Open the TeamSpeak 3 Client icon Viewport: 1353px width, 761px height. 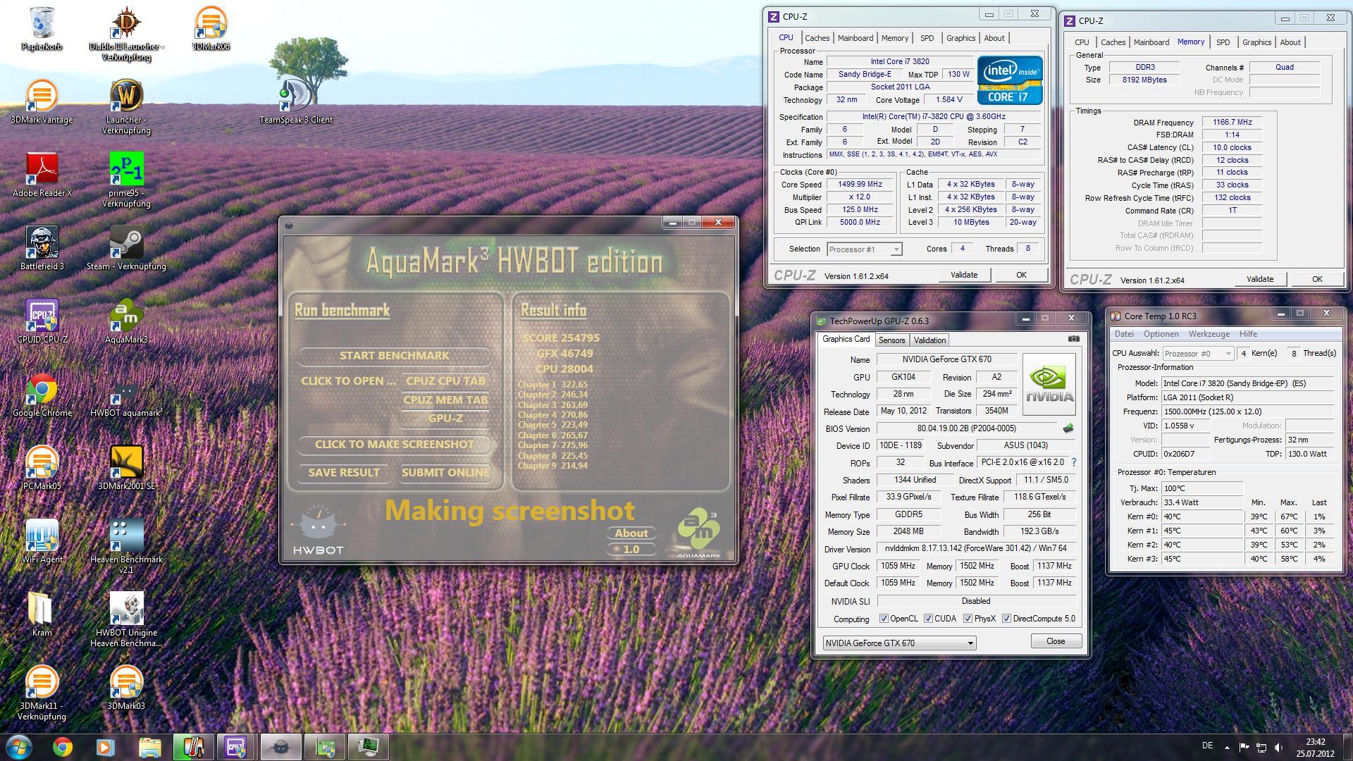296,101
